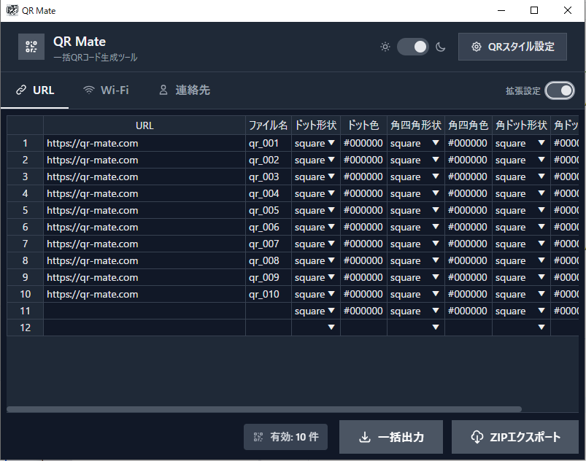Click the Wi-Fi tab signal icon
This screenshot has width=586, height=461.
pyautogui.click(x=89, y=90)
